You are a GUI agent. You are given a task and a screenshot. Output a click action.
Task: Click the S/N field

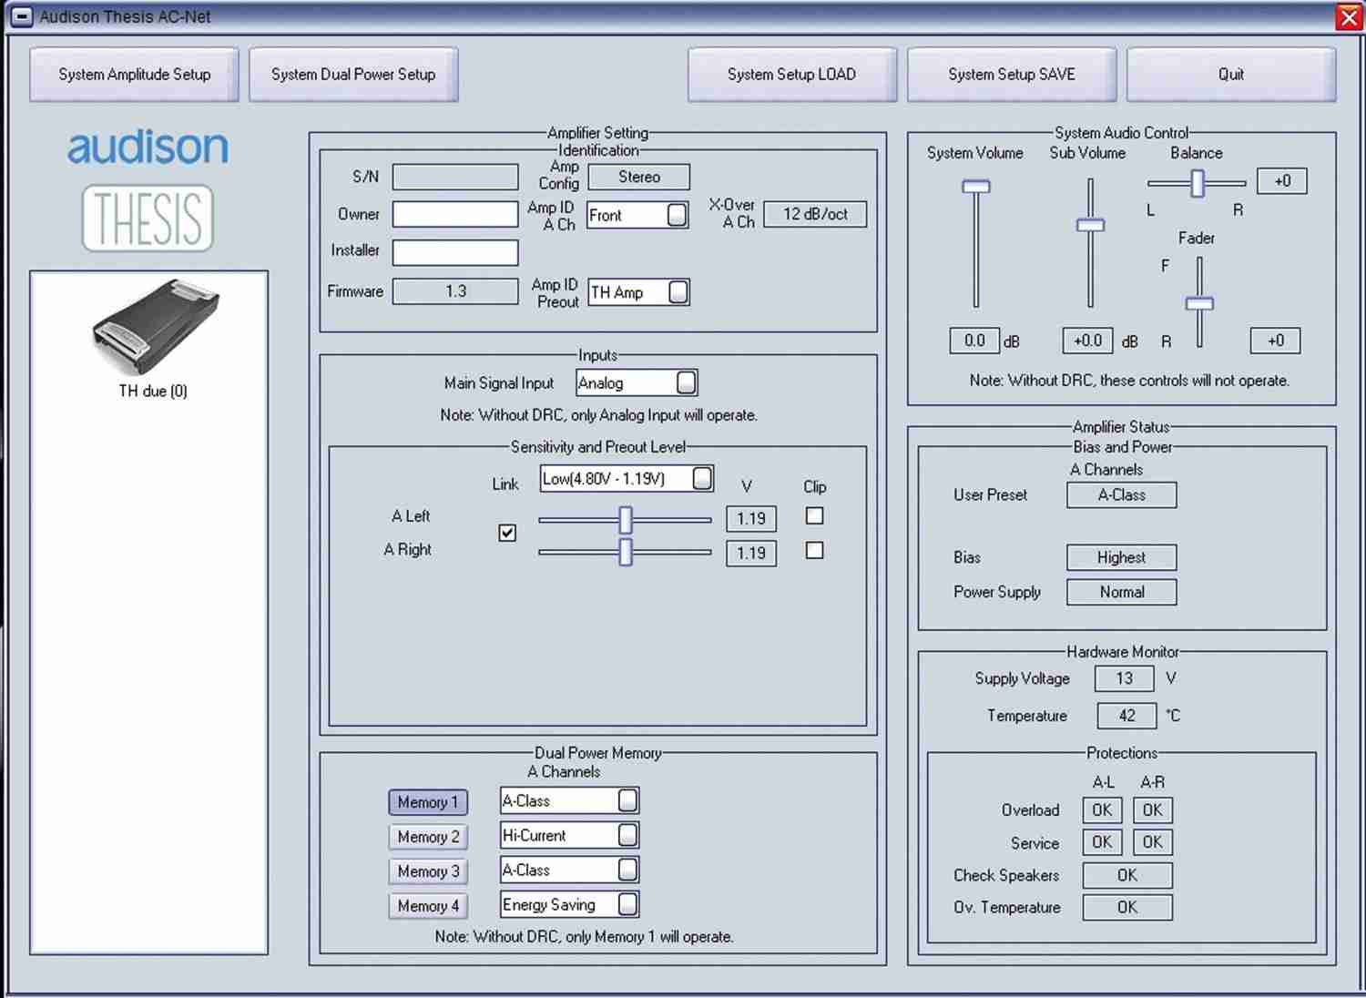[455, 177]
